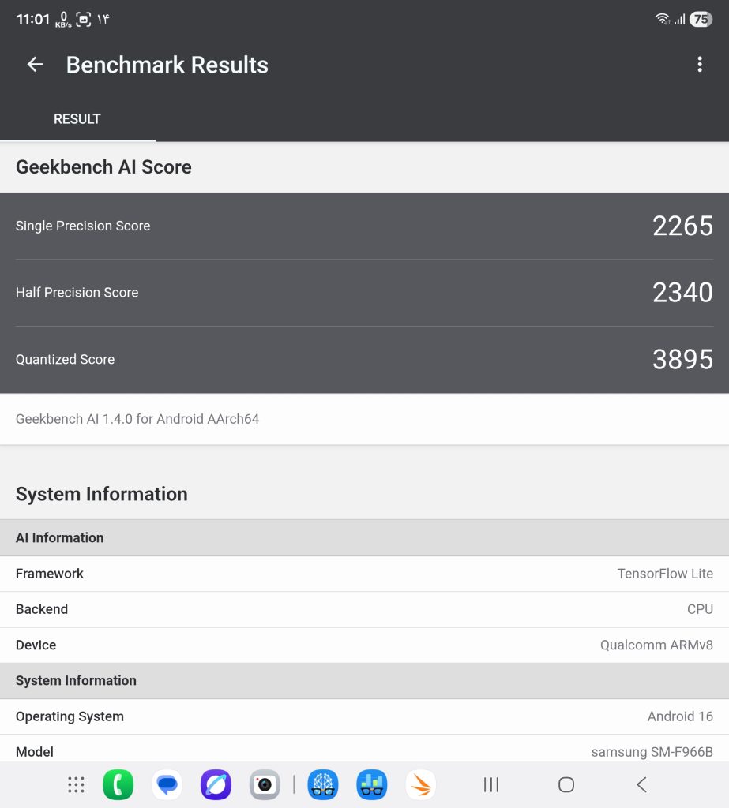Tap the Backend CPU row

pyautogui.click(x=364, y=609)
